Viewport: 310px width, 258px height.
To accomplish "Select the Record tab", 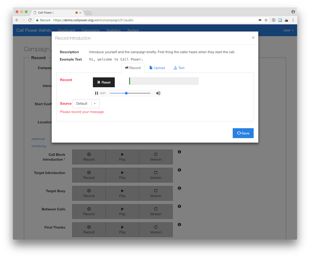I will tap(133, 68).
